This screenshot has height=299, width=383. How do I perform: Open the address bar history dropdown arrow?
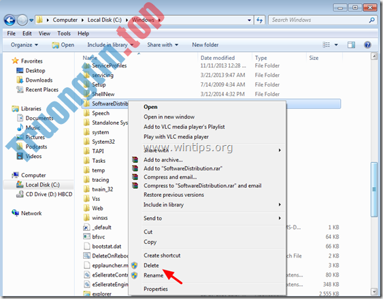[249, 20]
